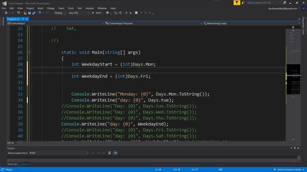Save Program.cs with the Save icon
Screen dimensions: 307x172
[30, 13]
